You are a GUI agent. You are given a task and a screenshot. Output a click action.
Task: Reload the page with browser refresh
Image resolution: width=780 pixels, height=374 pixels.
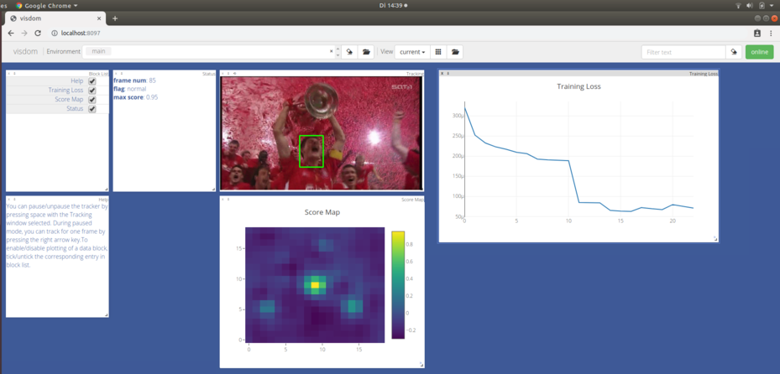pos(38,34)
